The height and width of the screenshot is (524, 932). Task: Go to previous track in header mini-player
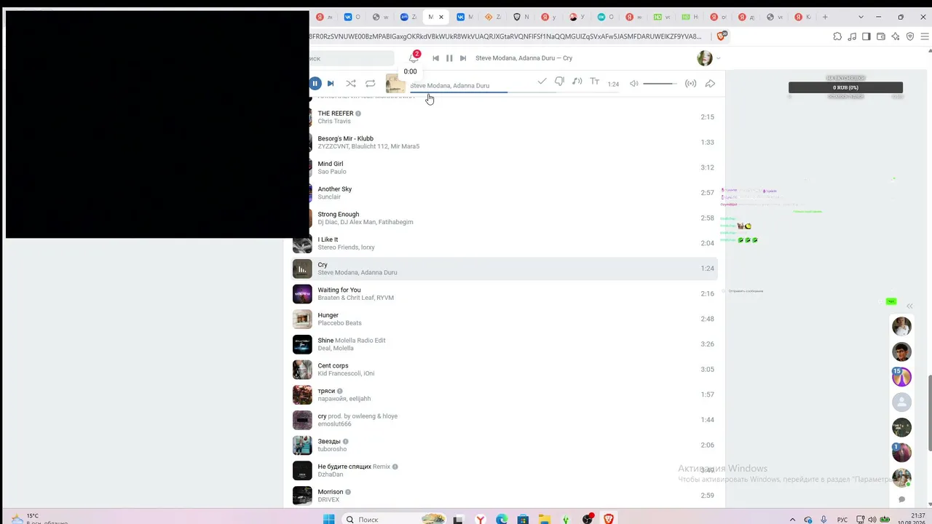click(x=435, y=58)
